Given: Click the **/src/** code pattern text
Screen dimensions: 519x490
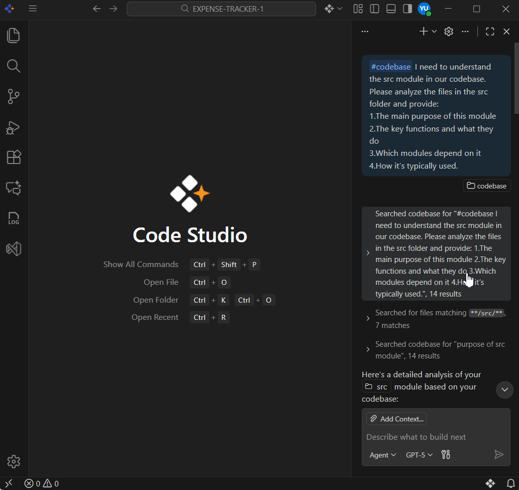Looking at the screenshot, I should click(486, 312).
